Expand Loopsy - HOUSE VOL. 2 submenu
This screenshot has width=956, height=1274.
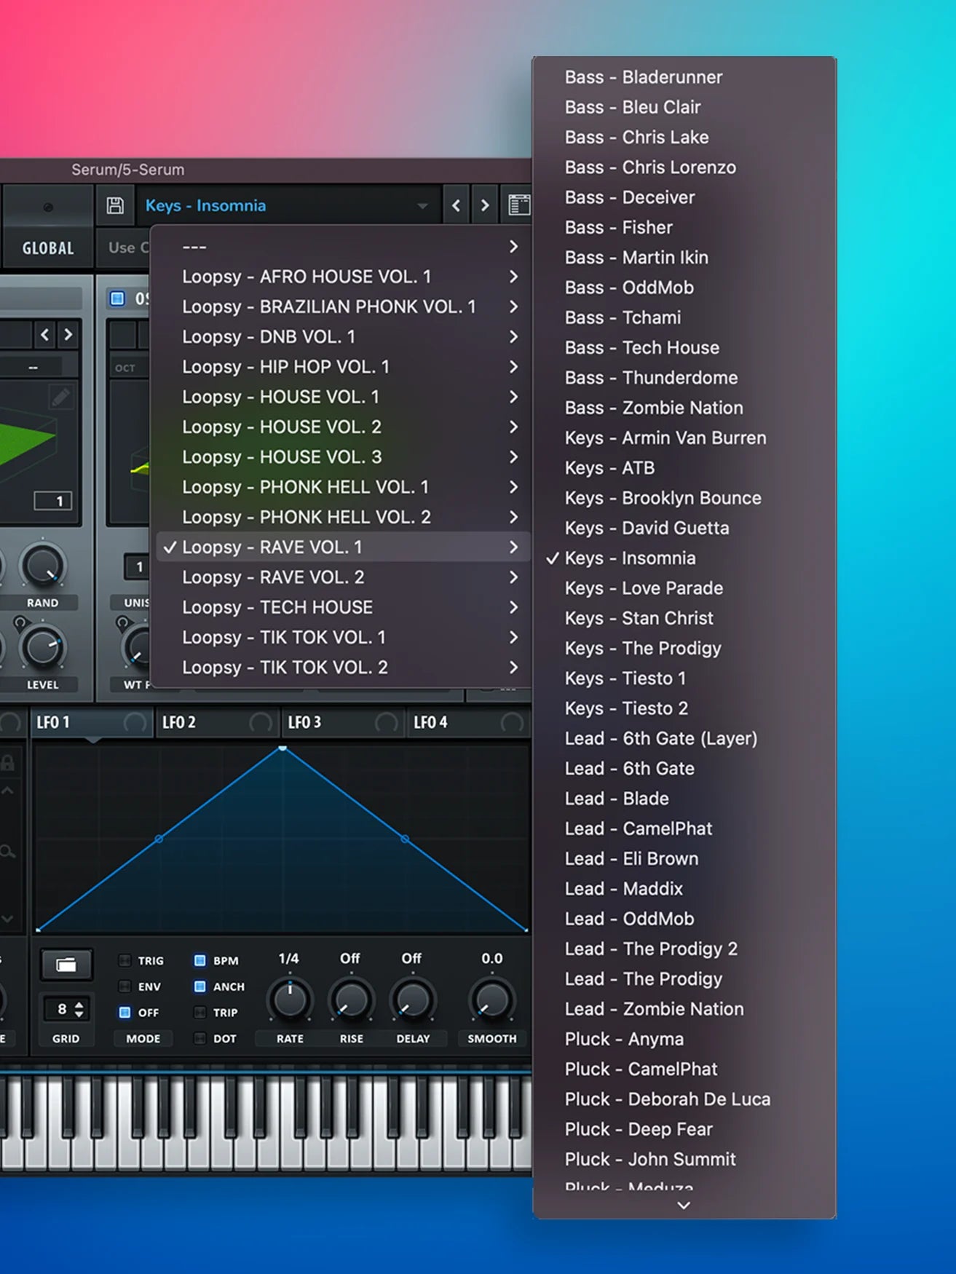click(x=342, y=427)
